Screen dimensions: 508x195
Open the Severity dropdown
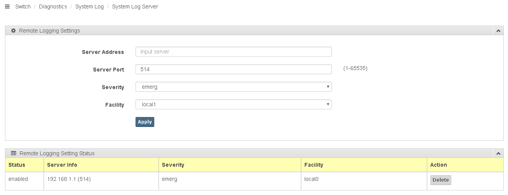(x=234, y=87)
